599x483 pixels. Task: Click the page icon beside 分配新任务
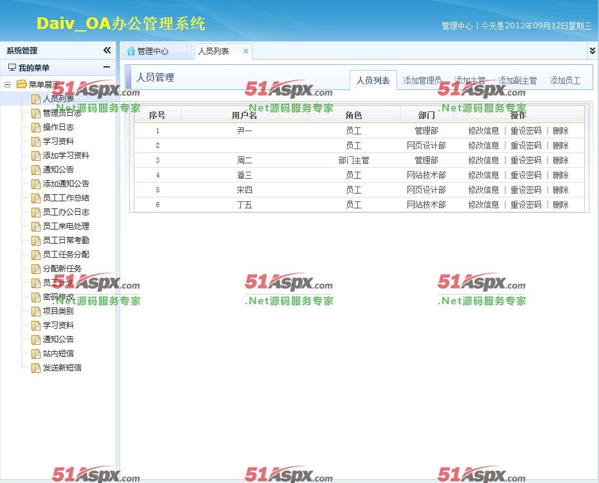(35, 269)
